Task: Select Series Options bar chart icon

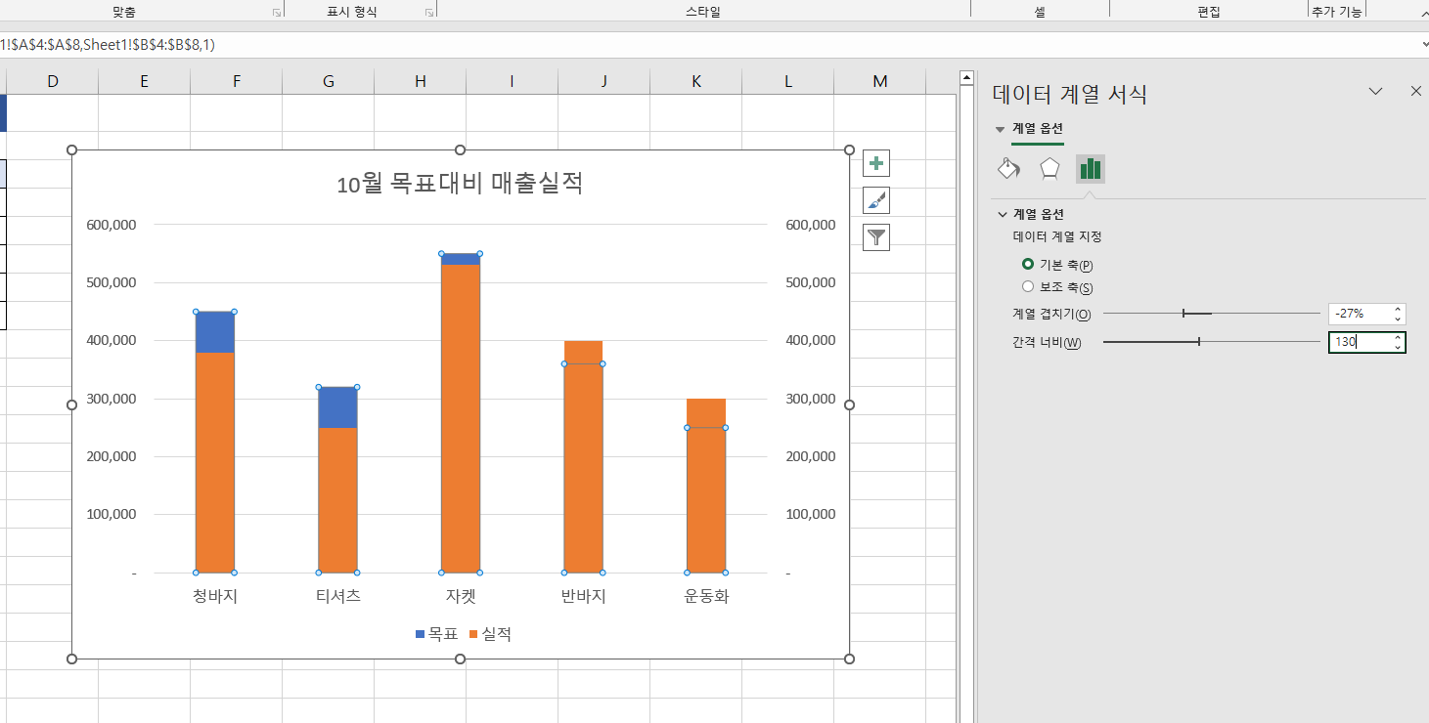Action: pos(1091,169)
